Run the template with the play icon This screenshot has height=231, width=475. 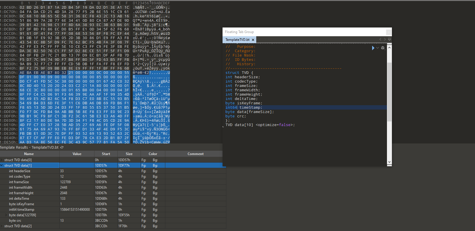click(373, 48)
